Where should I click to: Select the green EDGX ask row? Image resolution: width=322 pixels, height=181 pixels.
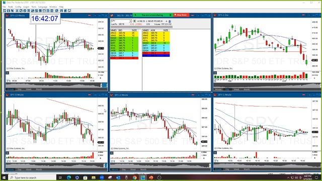156,43
